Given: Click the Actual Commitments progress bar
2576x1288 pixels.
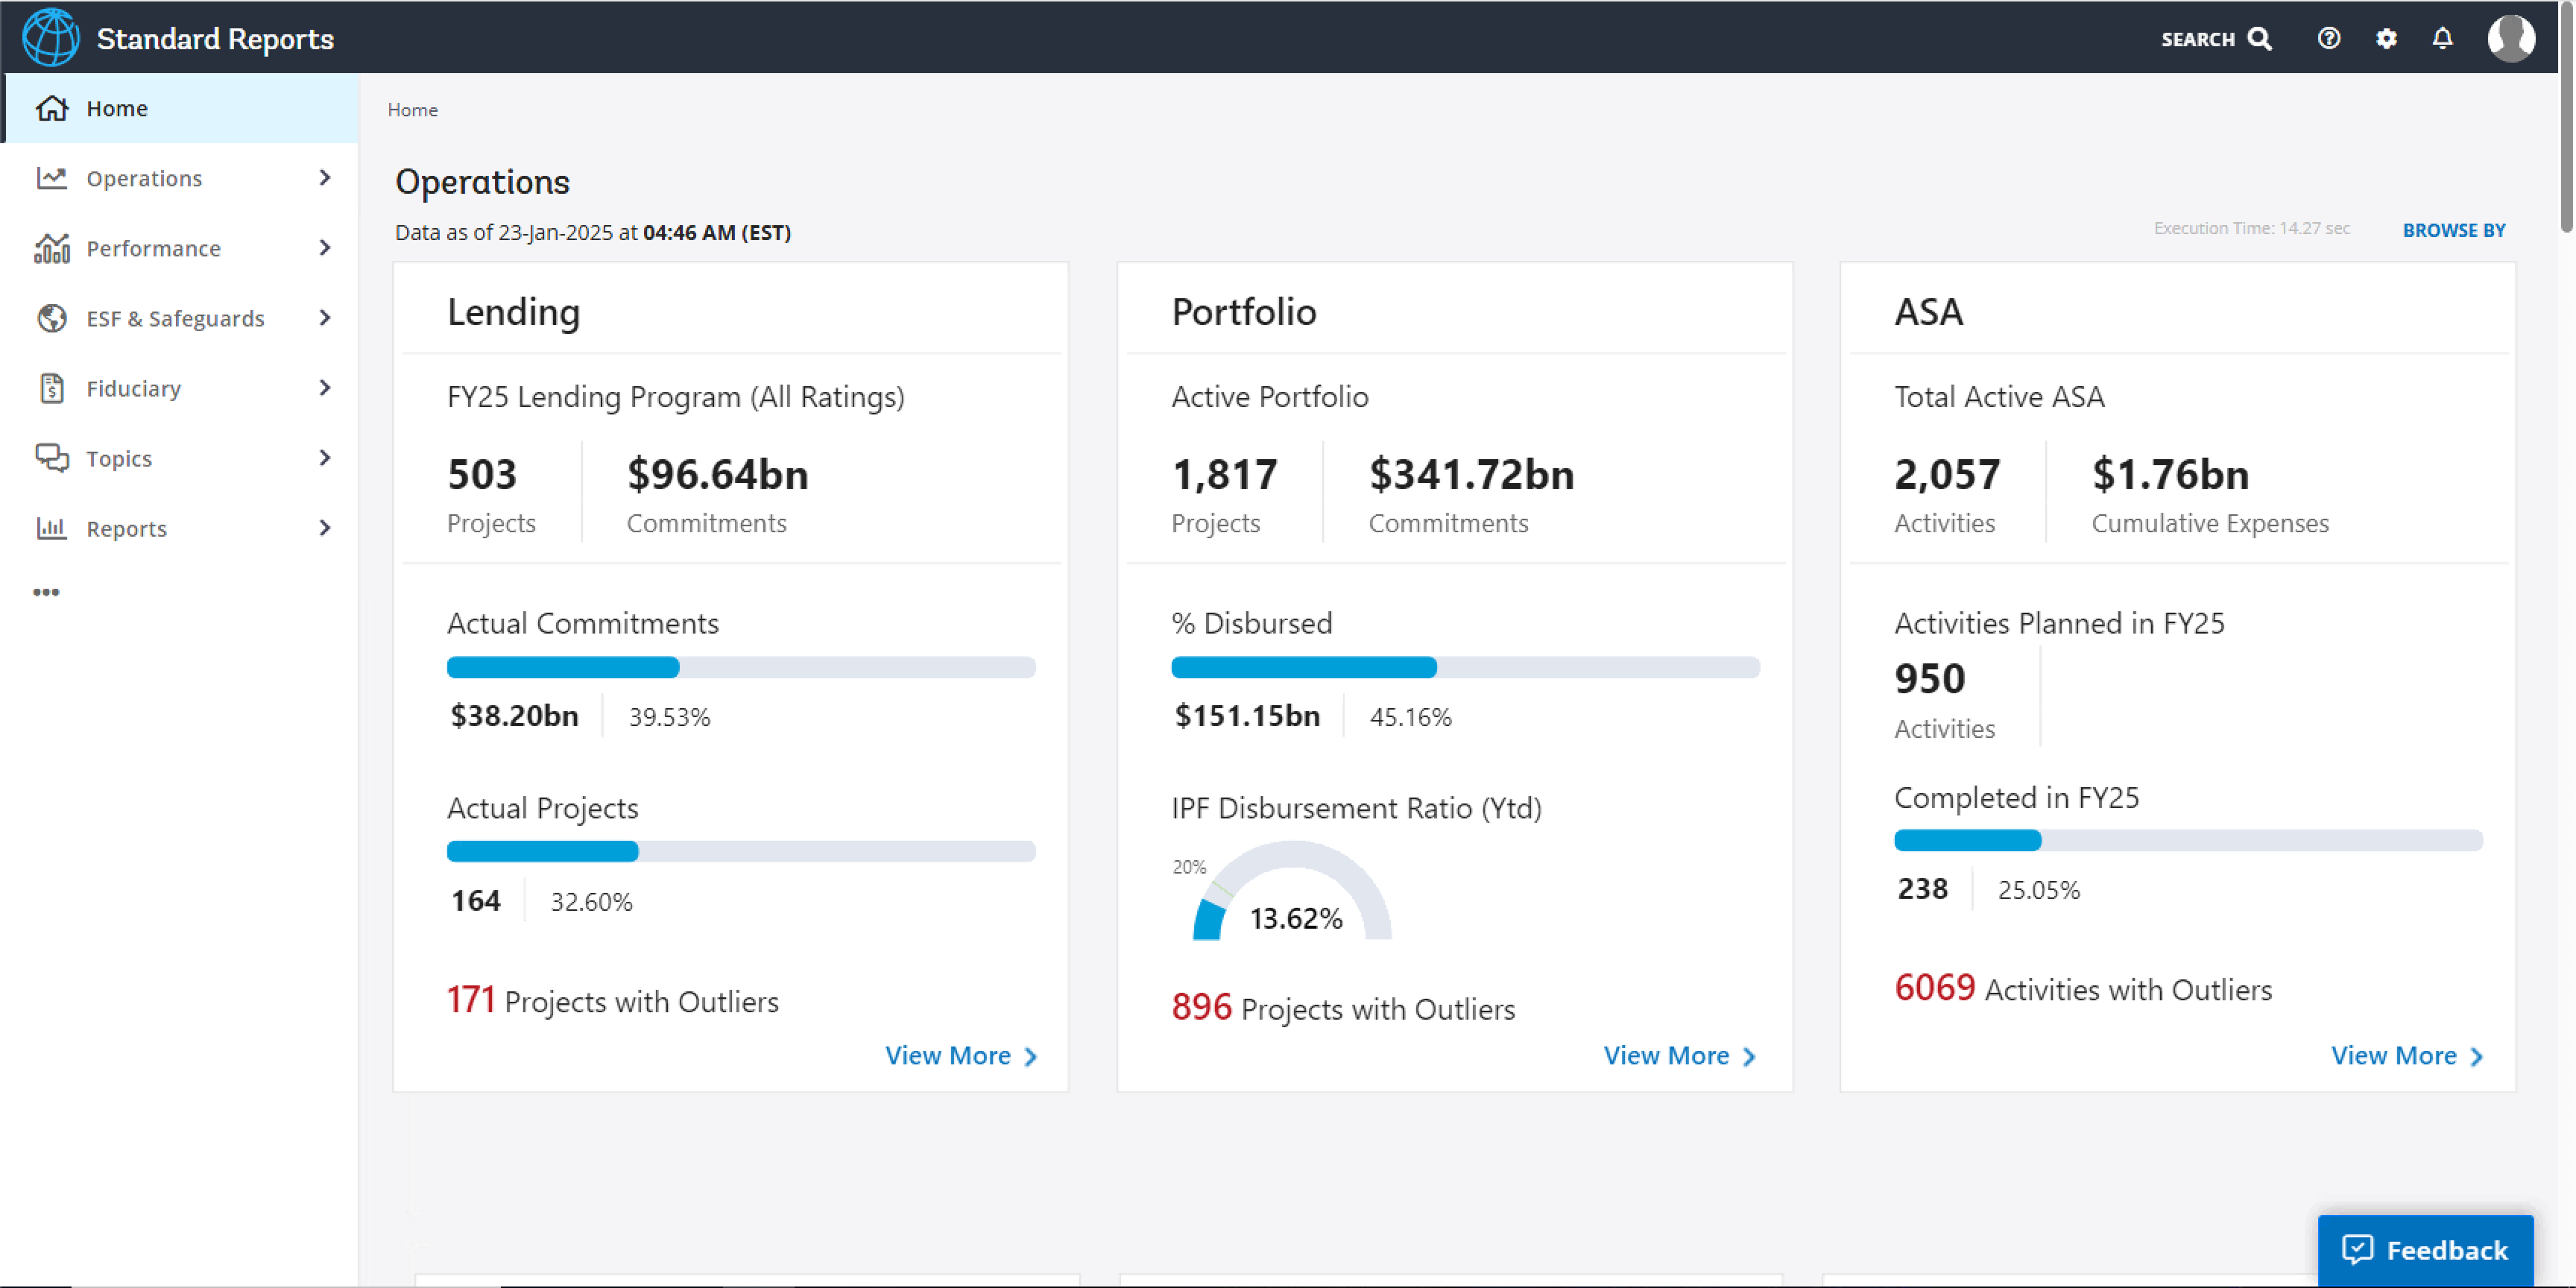Looking at the screenshot, I should coord(740,667).
